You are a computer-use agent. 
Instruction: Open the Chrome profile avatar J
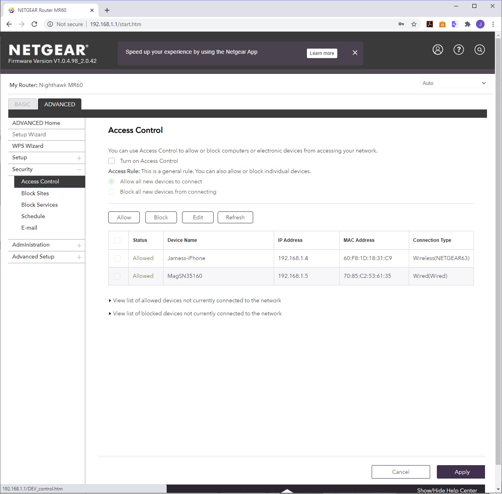coord(480,24)
